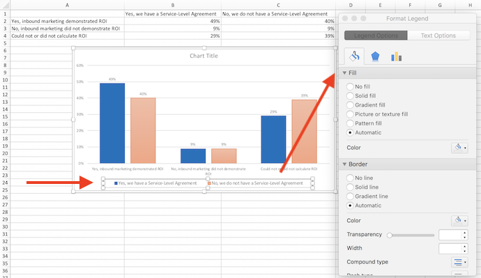Select column A header

pyautogui.click(x=67, y=5)
